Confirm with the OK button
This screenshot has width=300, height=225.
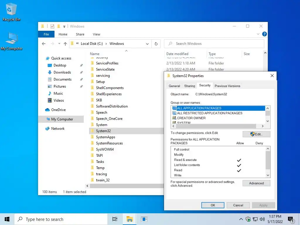(213, 205)
